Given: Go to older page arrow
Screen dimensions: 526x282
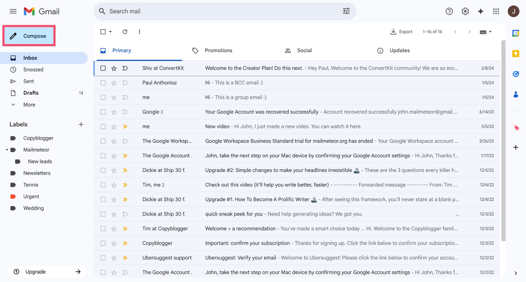Looking at the screenshot, I should pyautogui.click(x=469, y=32).
